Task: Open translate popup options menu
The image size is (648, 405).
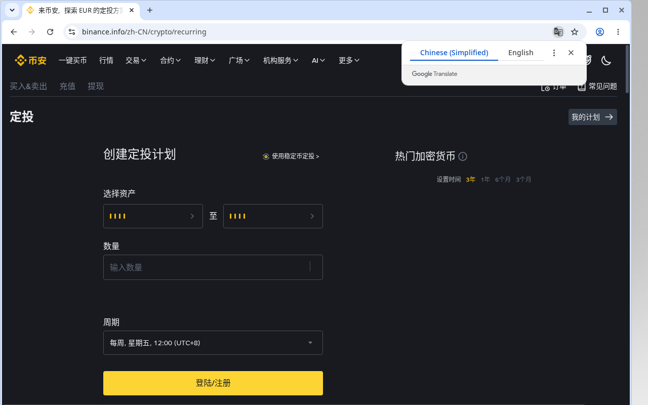Action: (554, 53)
